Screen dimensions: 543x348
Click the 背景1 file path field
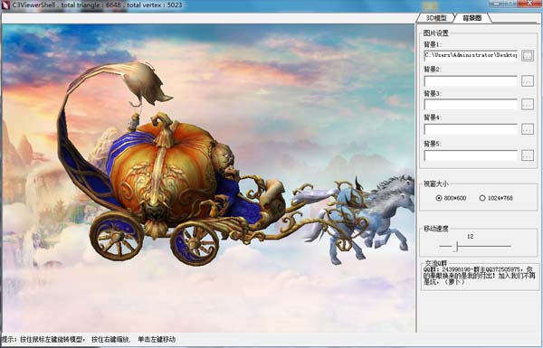[471, 55]
